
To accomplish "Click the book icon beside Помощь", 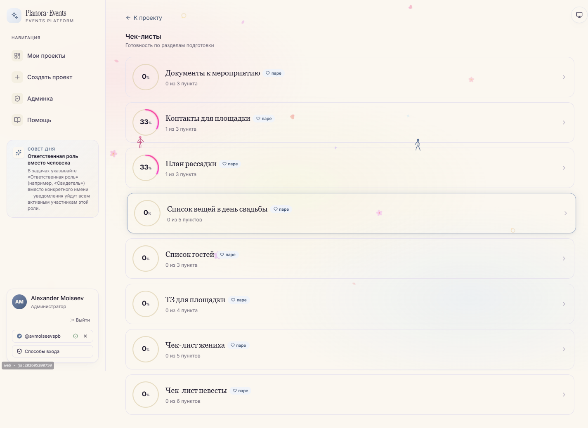I will [17, 120].
